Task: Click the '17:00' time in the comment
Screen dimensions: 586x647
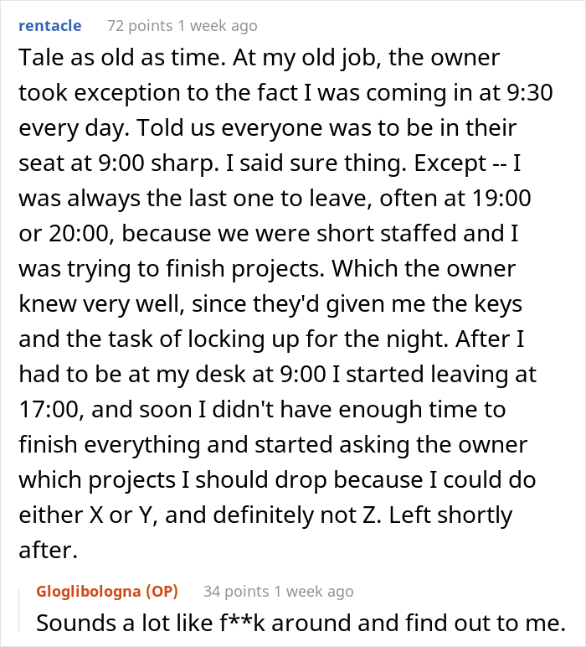Action: tap(49, 410)
